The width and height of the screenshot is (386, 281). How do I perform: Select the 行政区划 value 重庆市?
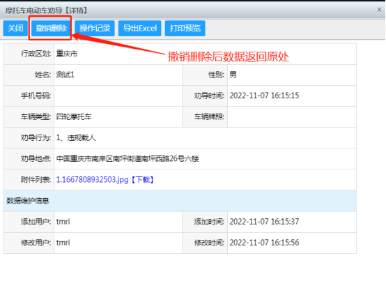point(67,54)
